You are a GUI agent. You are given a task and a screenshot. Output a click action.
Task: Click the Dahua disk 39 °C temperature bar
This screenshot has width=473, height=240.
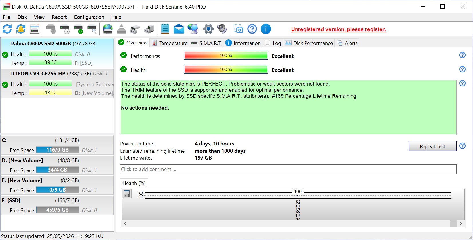coord(50,62)
